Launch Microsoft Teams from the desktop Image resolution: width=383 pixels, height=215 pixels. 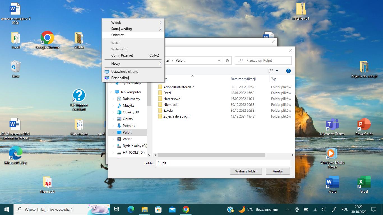click(332, 125)
